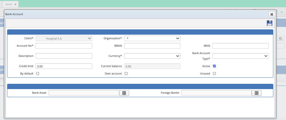Focus the Account No input field
Image resolution: width=286 pixels, height=120 pixels.
pos(64,46)
